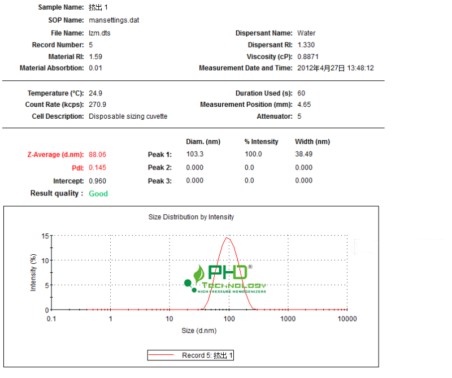
Task: Select the Z-Average value 88.06
Action: (x=98, y=154)
